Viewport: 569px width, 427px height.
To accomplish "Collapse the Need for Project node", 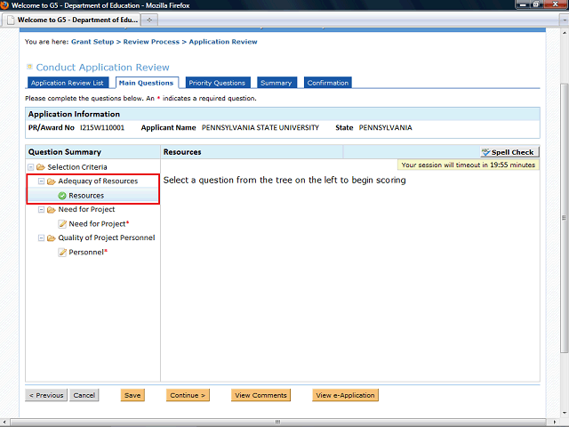I will coord(42,210).
